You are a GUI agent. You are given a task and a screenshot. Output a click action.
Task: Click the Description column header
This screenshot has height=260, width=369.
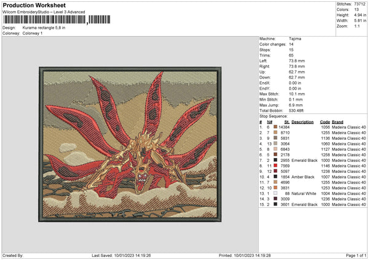(303, 122)
